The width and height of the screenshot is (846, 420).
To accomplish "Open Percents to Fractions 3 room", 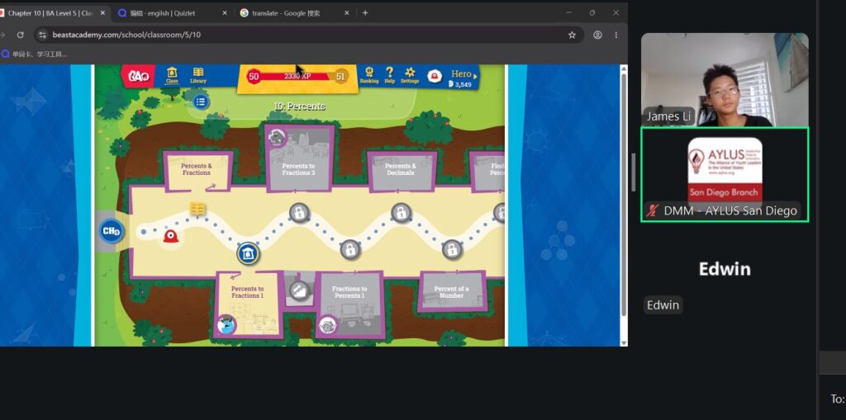I will pos(299,158).
